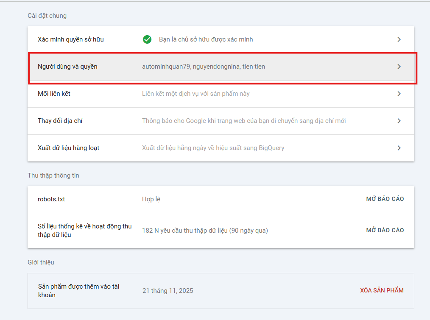Click the green verified ownership checkmark icon
Image resolution: width=430 pixels, height=320 pixels.
click(147, 39)
